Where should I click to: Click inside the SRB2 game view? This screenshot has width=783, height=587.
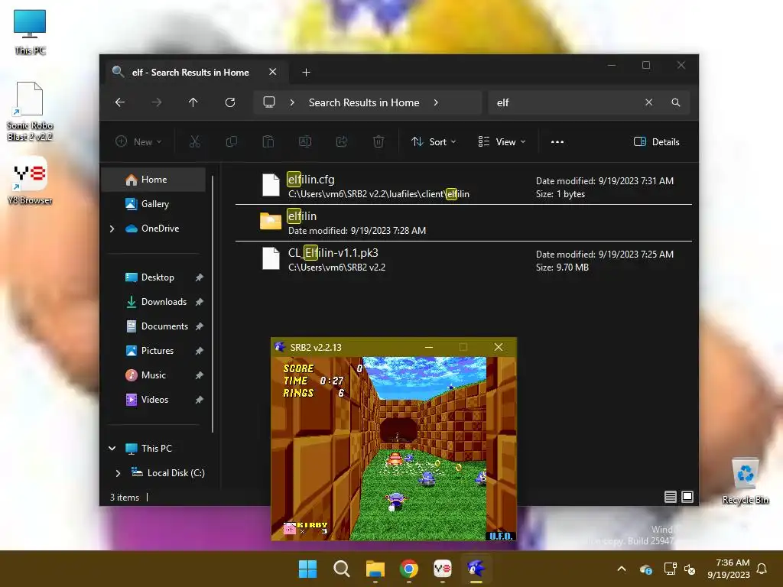(x=394, y=448)
